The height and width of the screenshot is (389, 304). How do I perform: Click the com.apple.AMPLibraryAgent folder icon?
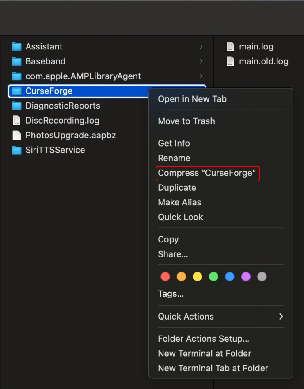tap(17, 76)
